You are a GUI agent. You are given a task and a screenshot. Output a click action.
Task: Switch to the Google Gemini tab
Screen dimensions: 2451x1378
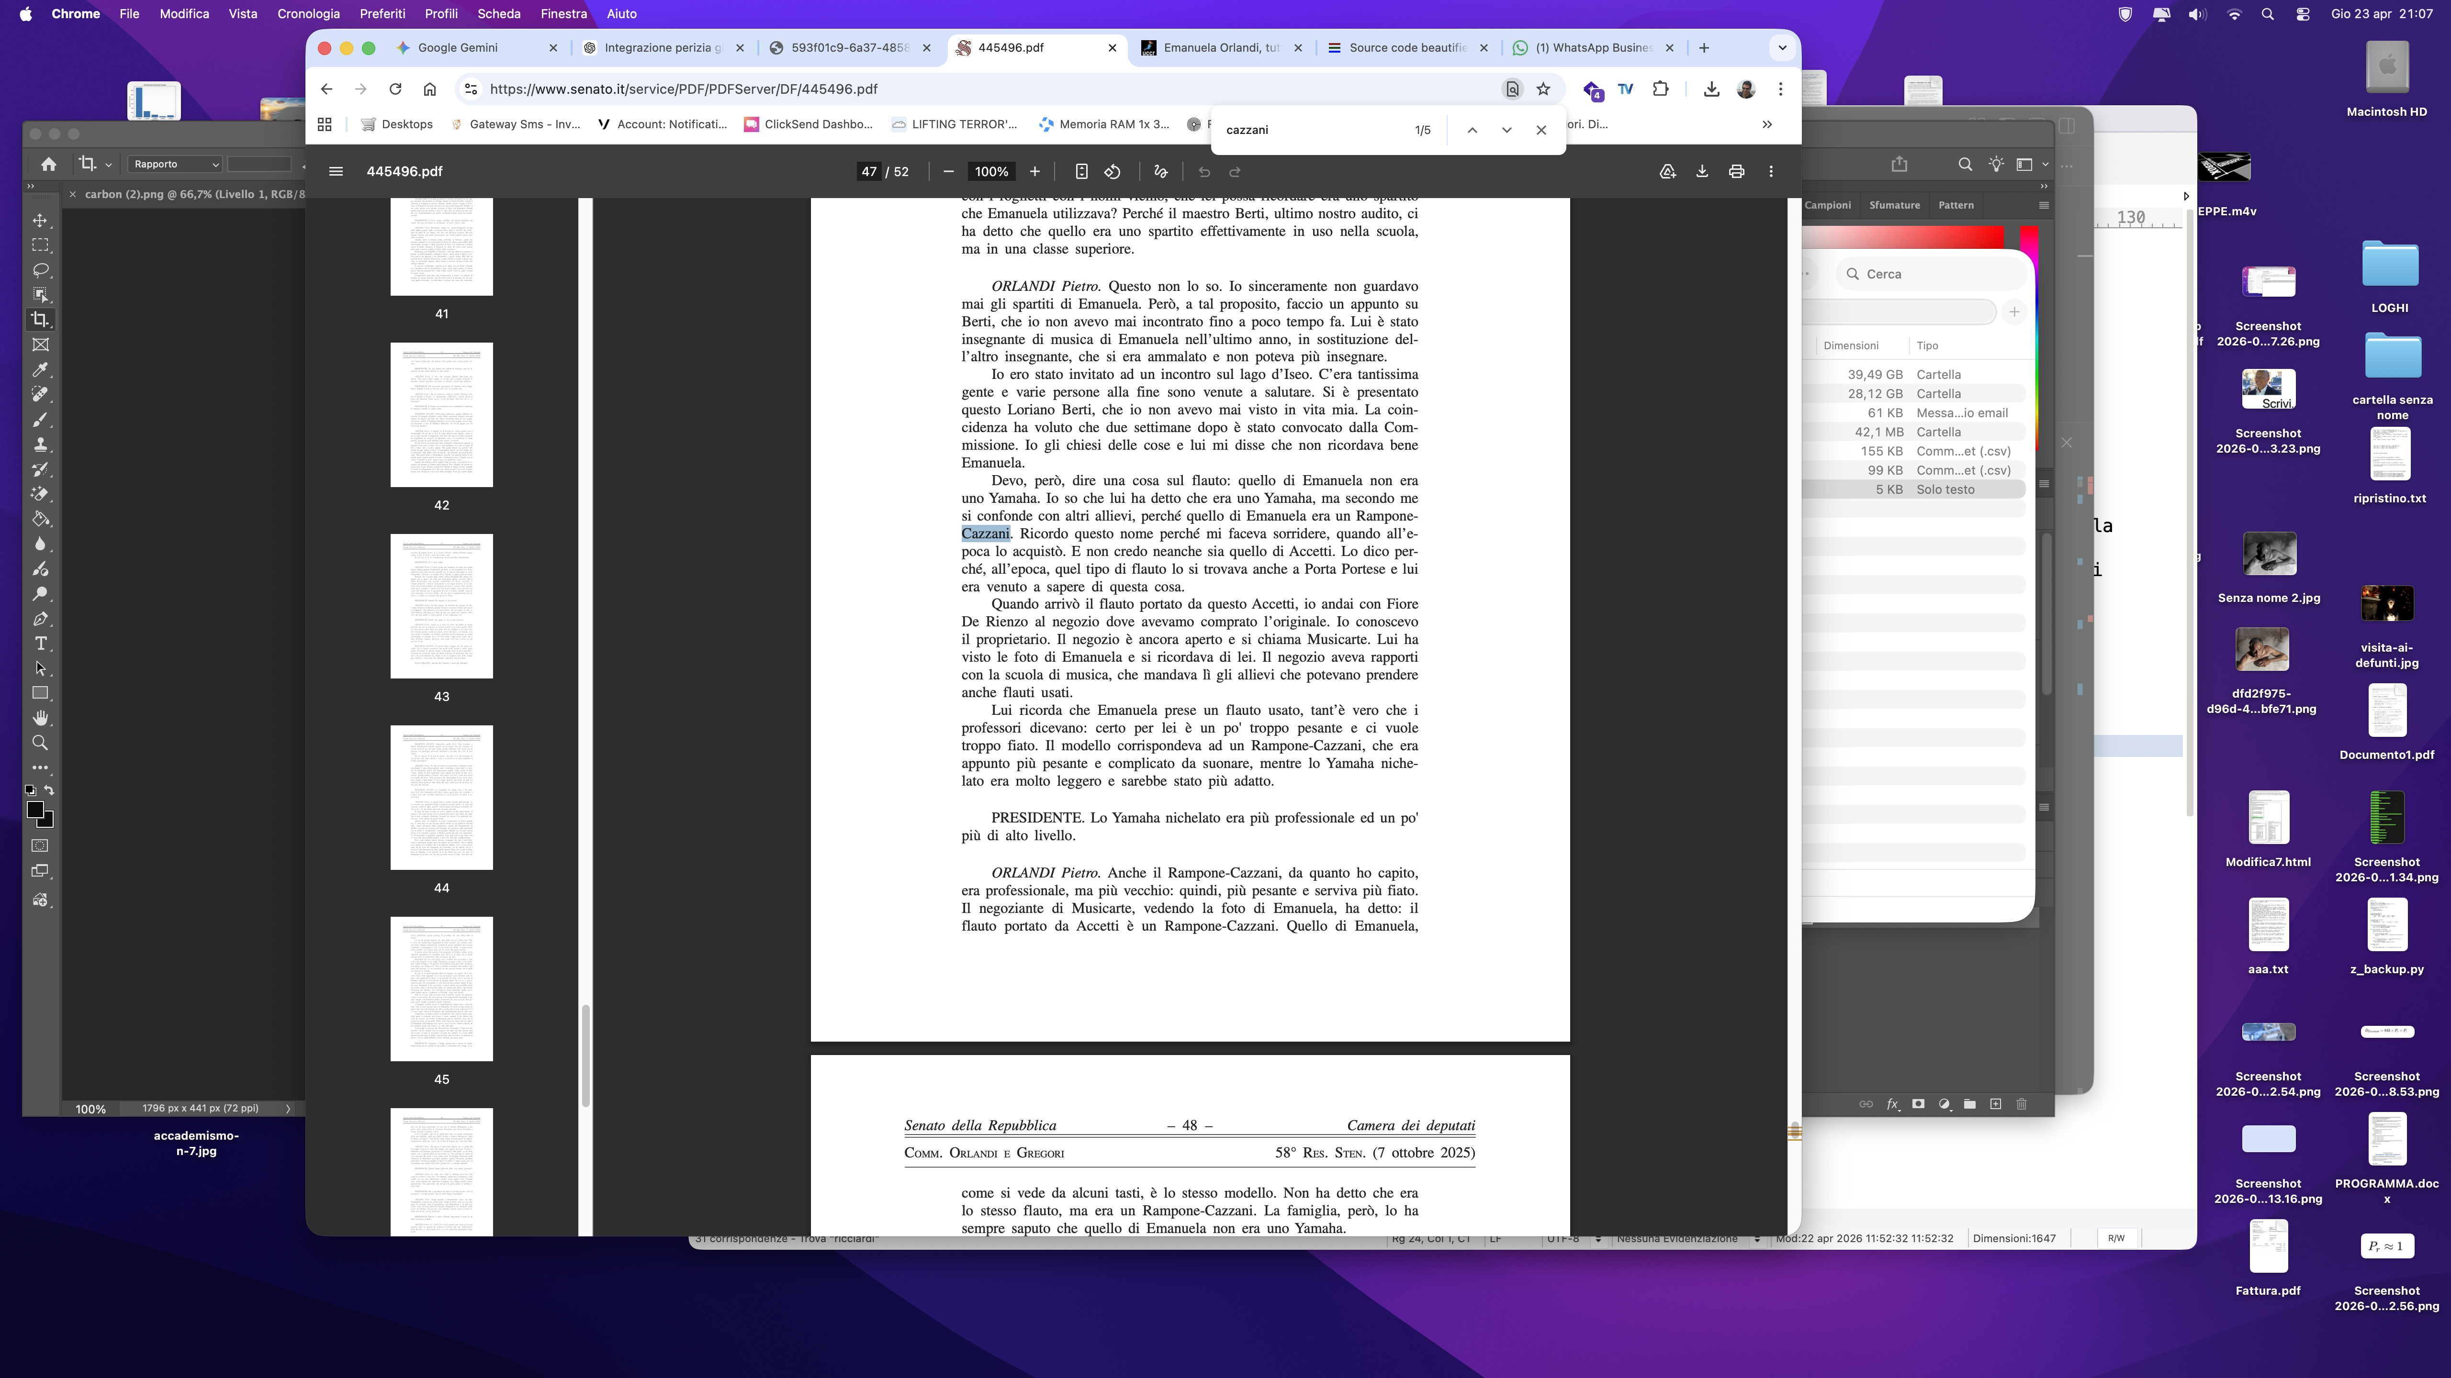click(458, 47)
